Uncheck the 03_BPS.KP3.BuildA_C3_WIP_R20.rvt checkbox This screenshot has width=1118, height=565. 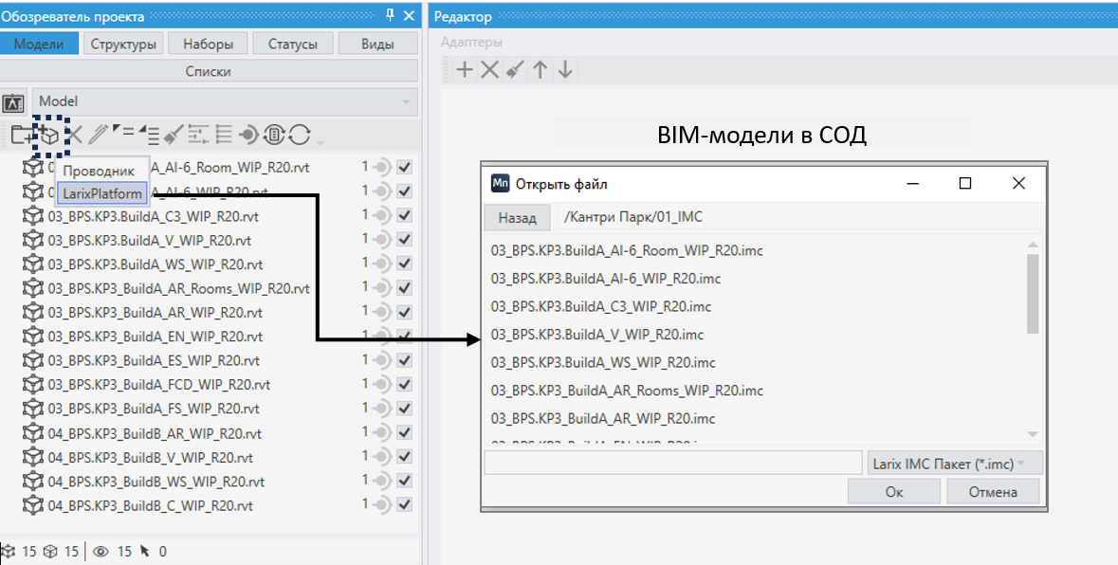pos(405,215)
